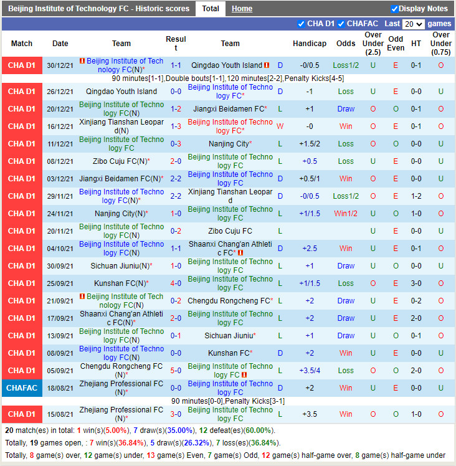Click the 20 matches total summary line
Screen dimensions: 456x466
pos(140,430)
